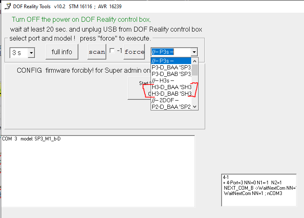Click the NEXT_COM_B debug log line
Viewport: 304px width, 218px height.
(260, 188)
